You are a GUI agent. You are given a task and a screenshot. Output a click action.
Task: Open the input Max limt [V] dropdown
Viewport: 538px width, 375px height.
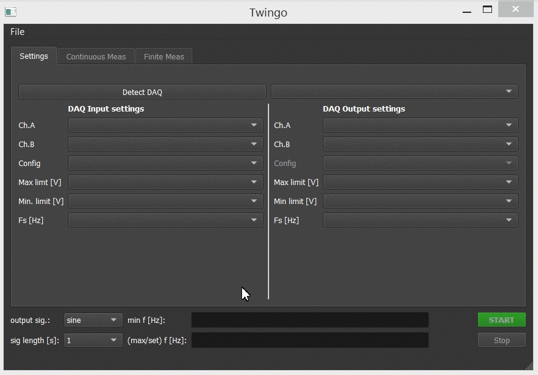[165, 182]
